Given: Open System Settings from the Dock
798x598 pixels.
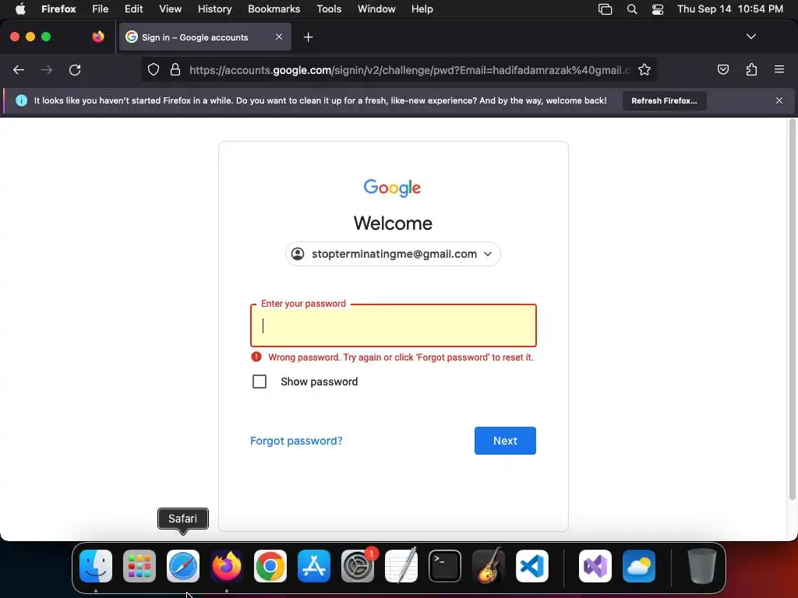Looking at the screenshot, I should 358,565.
